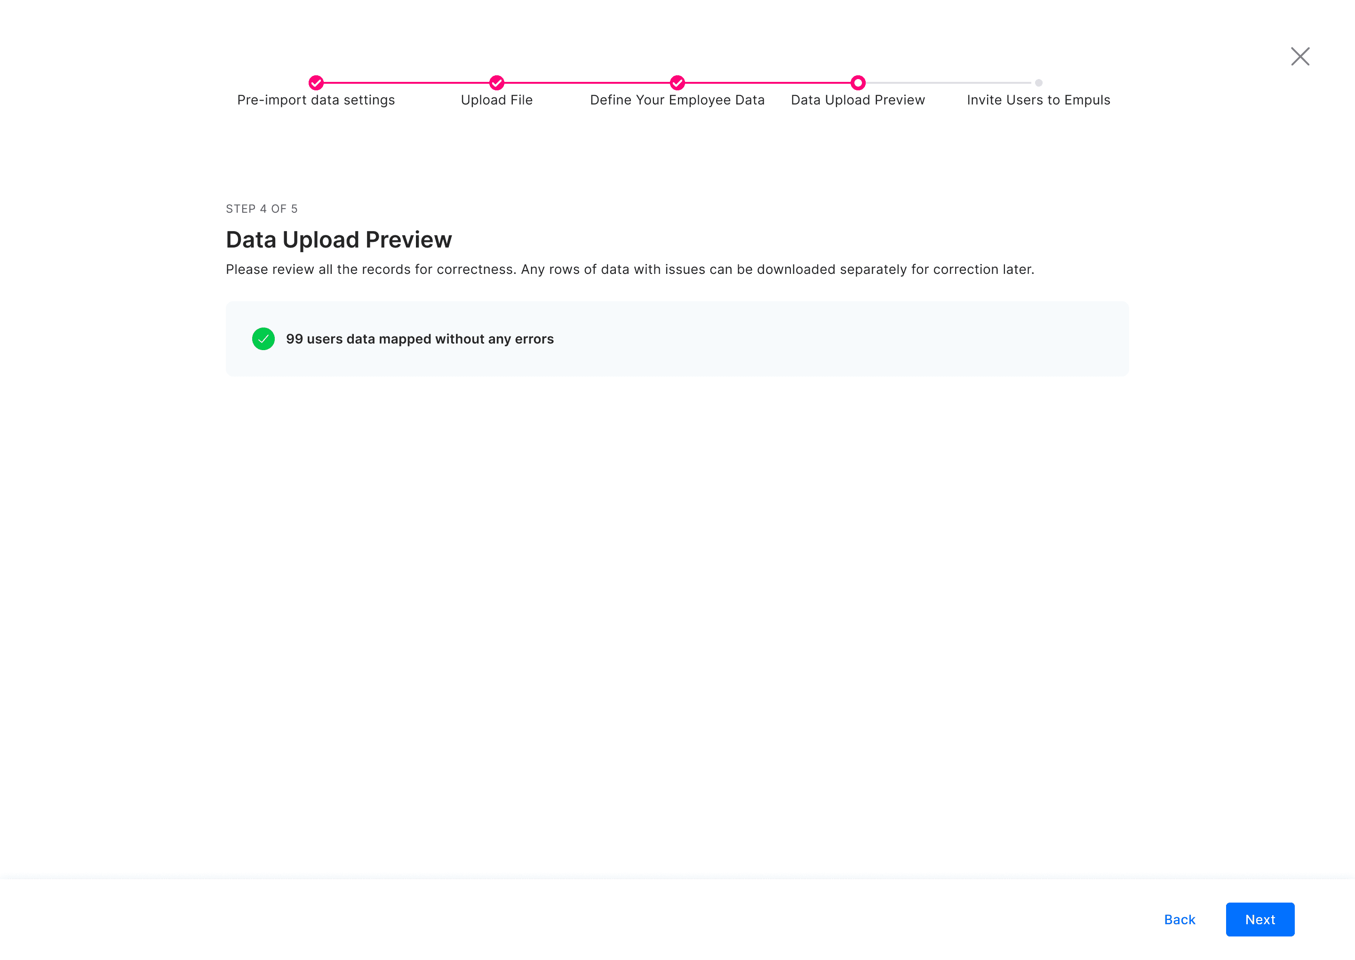Click the STEP 4 OF 5 indicator
Viewport: 1355px width, 960px height.
click(261, 208)
